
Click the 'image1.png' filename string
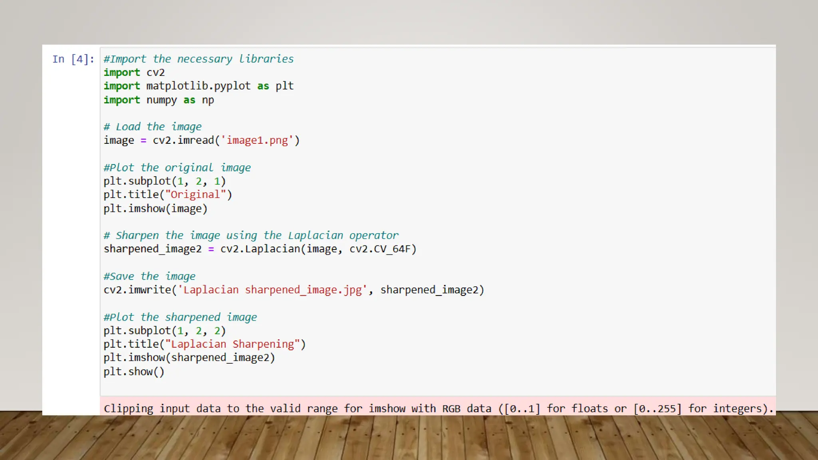click(x=257, y=141)
